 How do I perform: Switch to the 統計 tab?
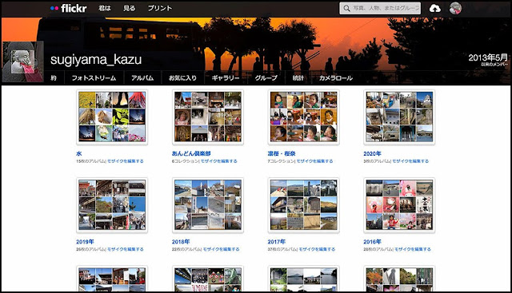(x=298, y=78)
